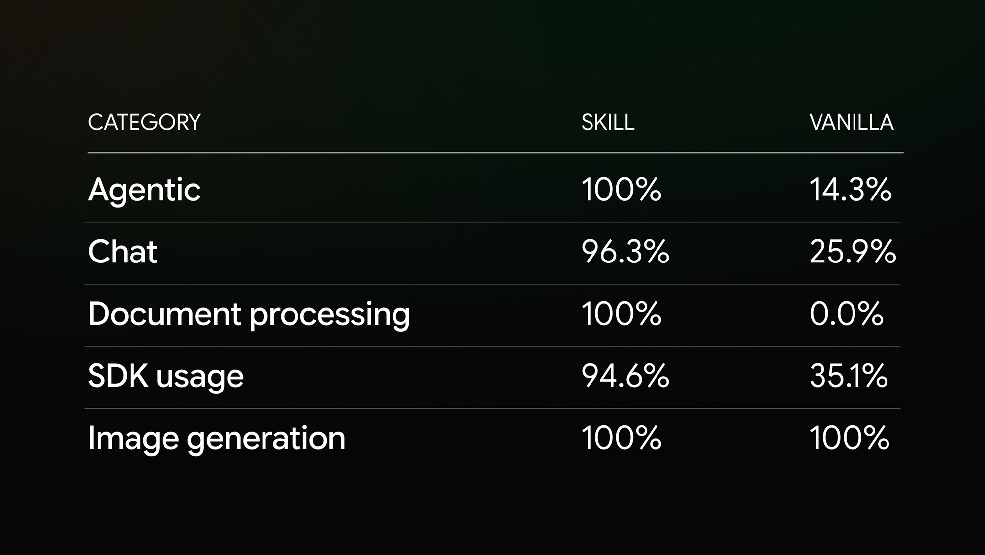Select the 14.3% Vanilla value for Agentic
Viewport: 985px width, 555px height.
pyautogui.click(x=851, y=190)
